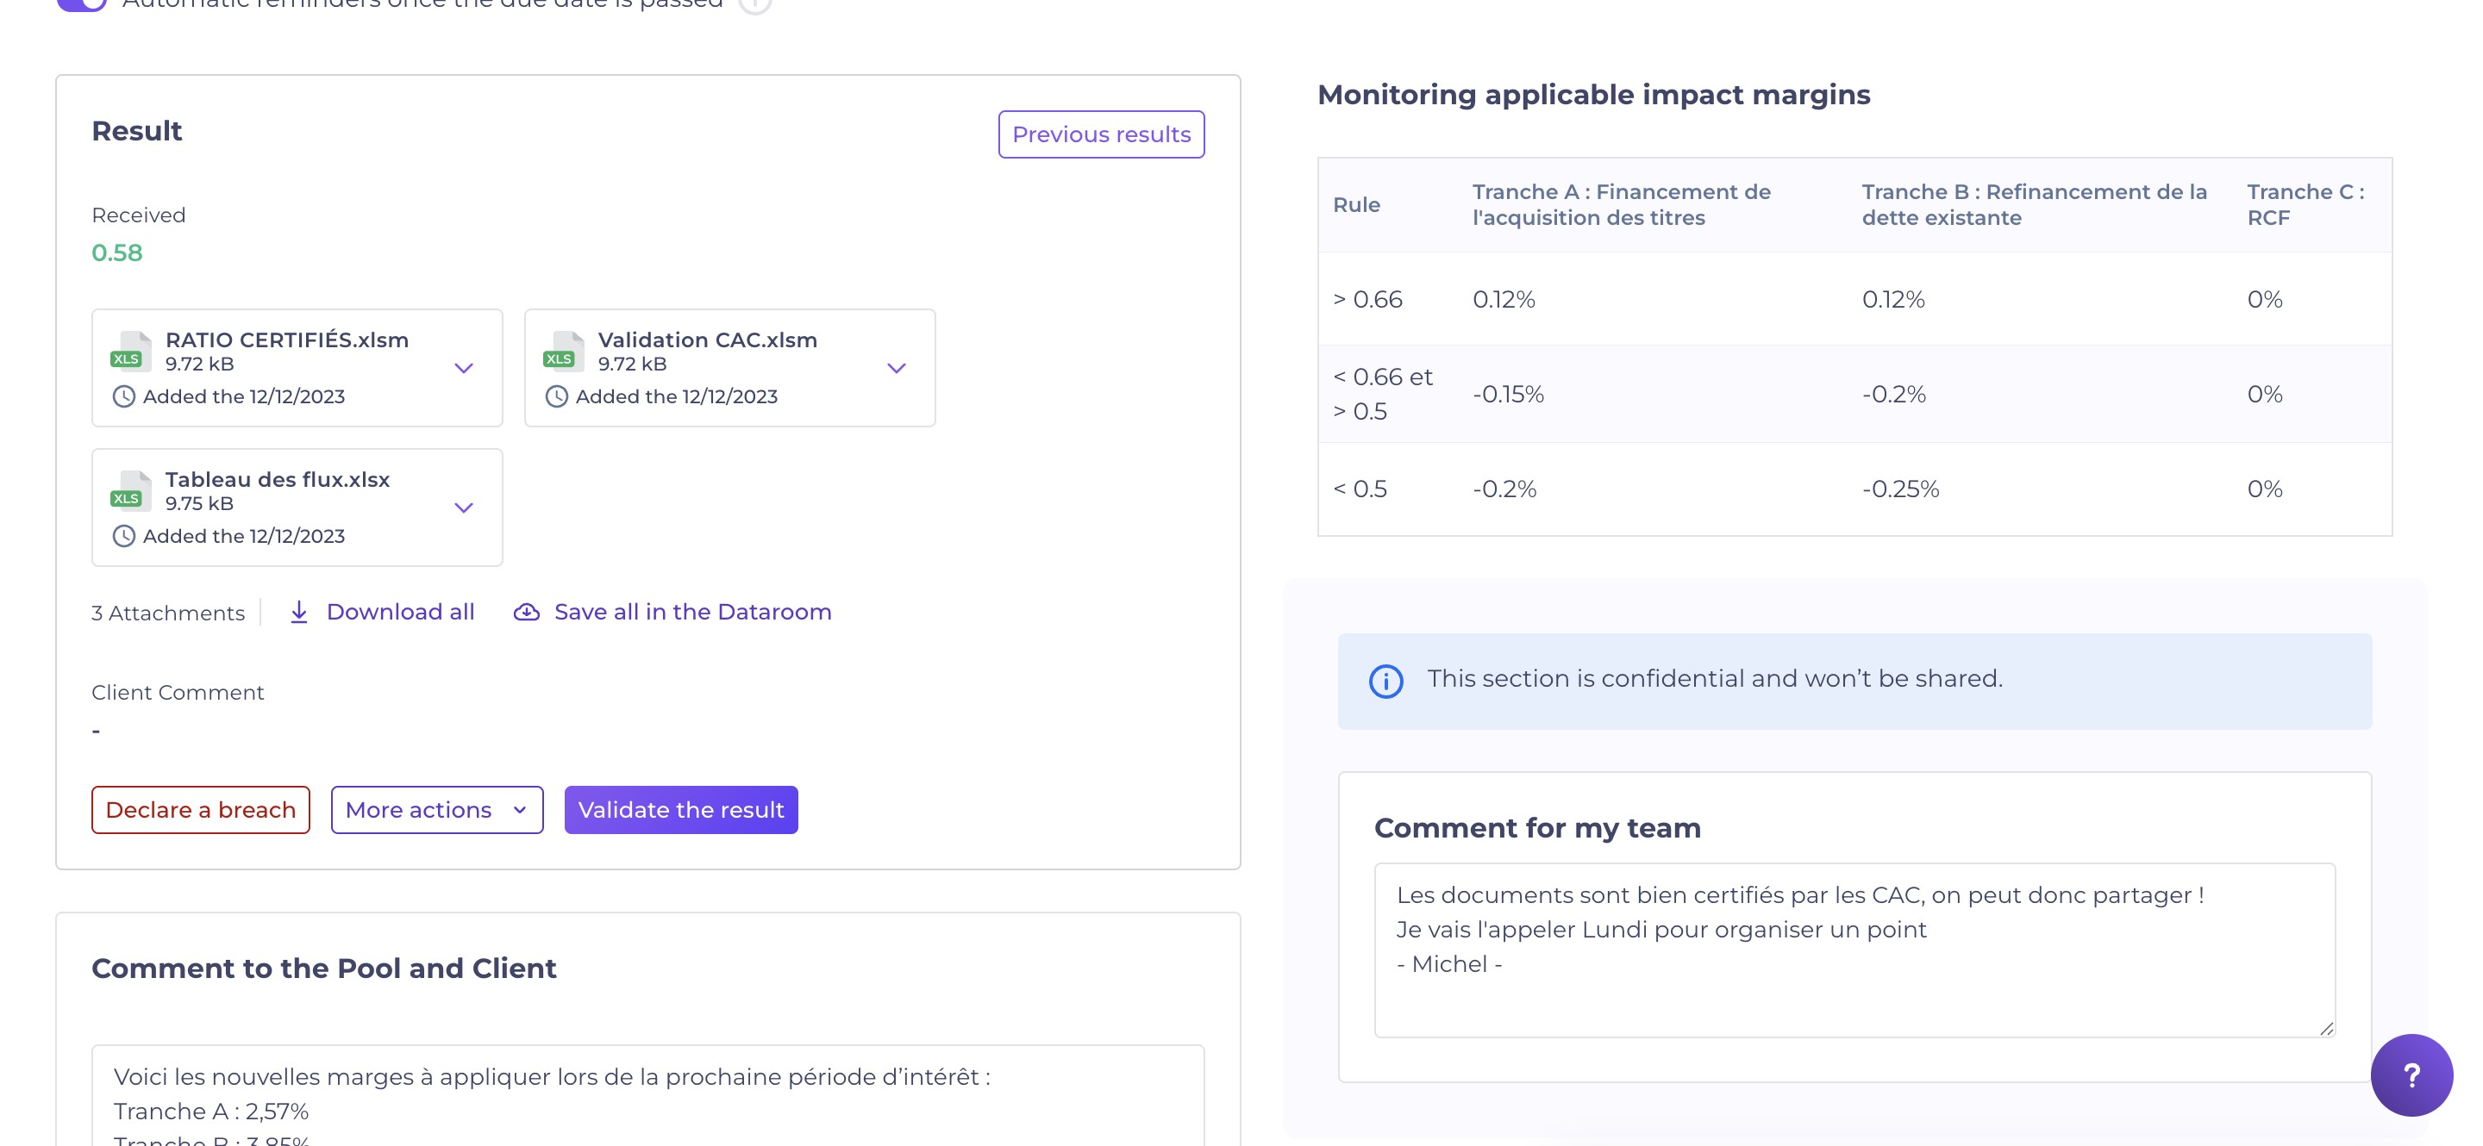
Task: Click Declare a breach button
Action: 201,810
